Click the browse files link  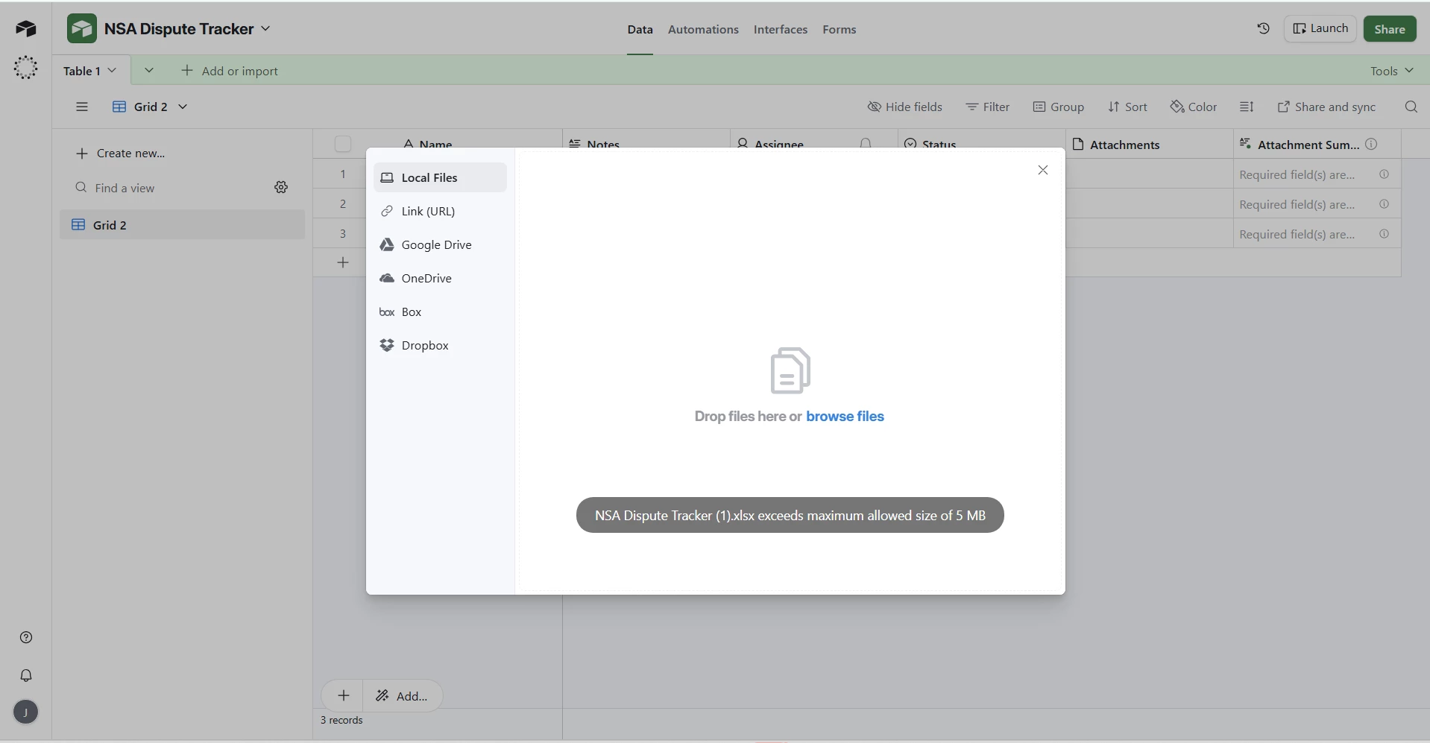(x=845, y=416)
